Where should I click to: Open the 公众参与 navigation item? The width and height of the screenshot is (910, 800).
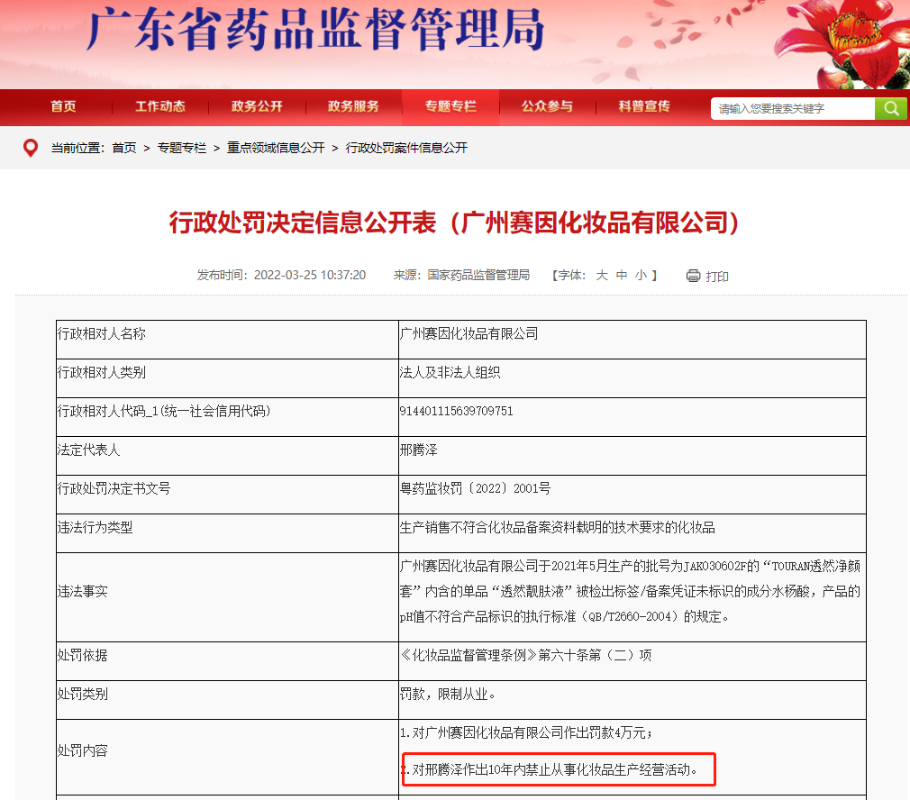click(x=547, y=106)
